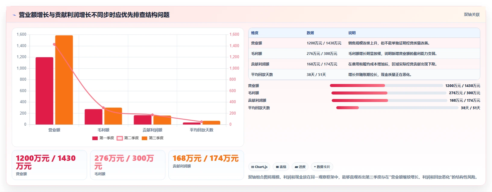Click the description starting 毛利额增长明显放缓
Viewport: 492px width, 192px height.
pyautogui.click(x=393, y=54)
